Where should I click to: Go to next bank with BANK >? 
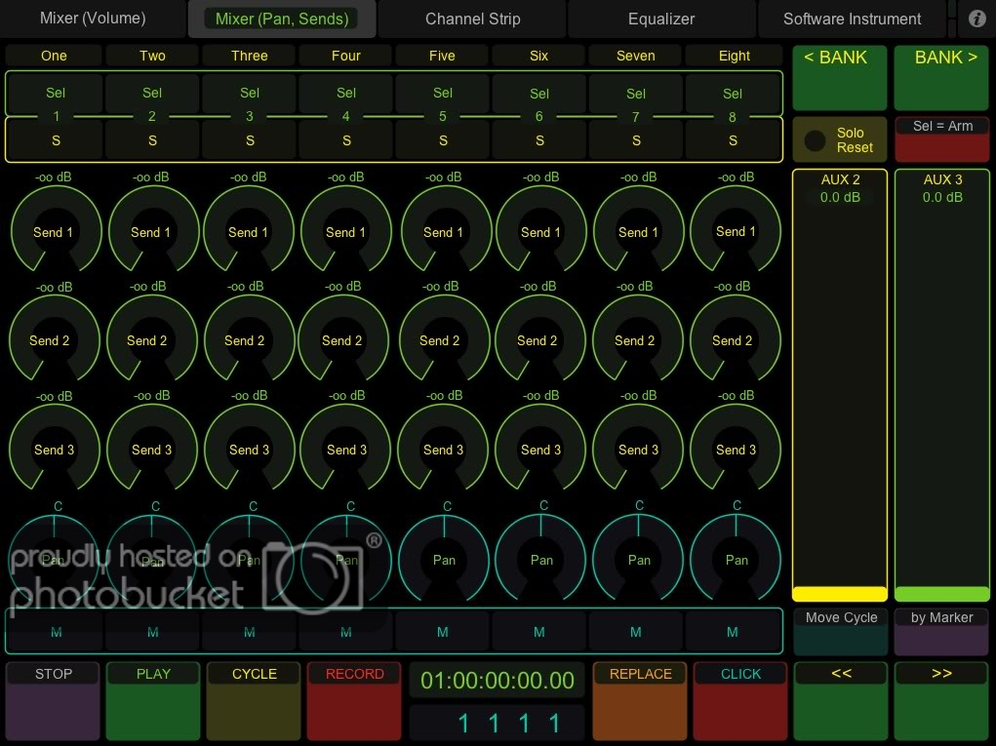click(941, 78)
